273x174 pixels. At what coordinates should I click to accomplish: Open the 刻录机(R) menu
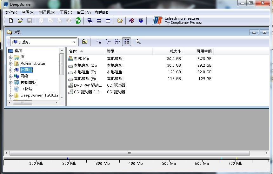(x=47, y=12)
